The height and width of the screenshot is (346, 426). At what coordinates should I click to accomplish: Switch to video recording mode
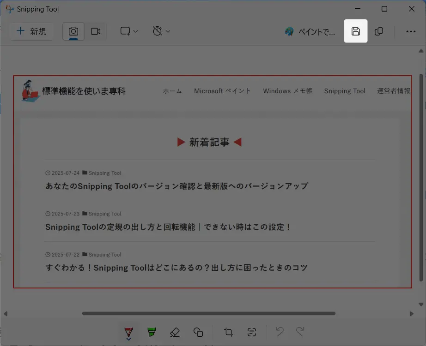(x=95, y=31)
